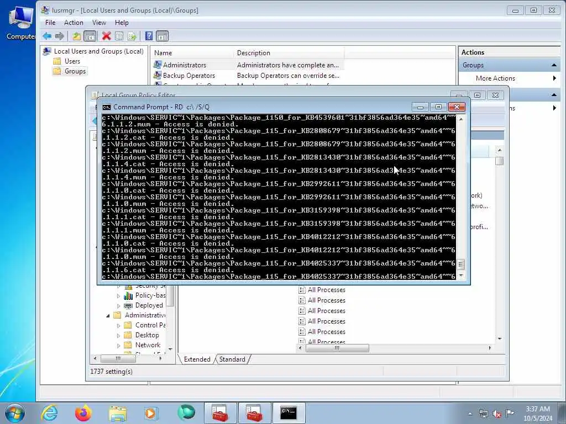Click policy tree horizontal scrollbar thumb

[118, 358]
